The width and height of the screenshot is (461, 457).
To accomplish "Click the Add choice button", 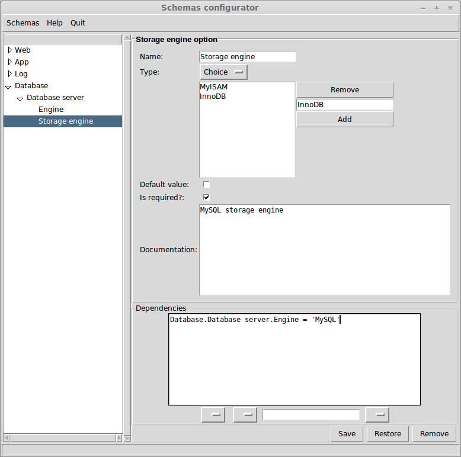I will (345, 119).
